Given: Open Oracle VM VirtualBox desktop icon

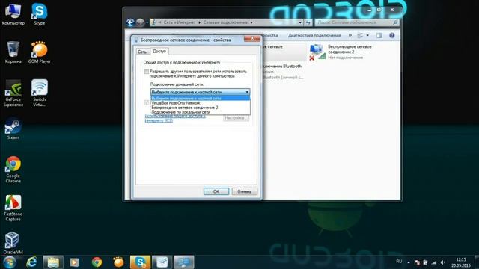Looking at the screenshot, I should coord(13,243).
